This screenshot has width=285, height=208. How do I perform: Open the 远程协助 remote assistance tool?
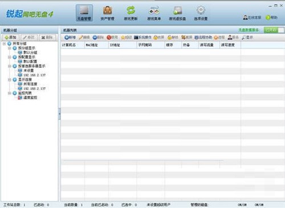(x=203, y=38)
